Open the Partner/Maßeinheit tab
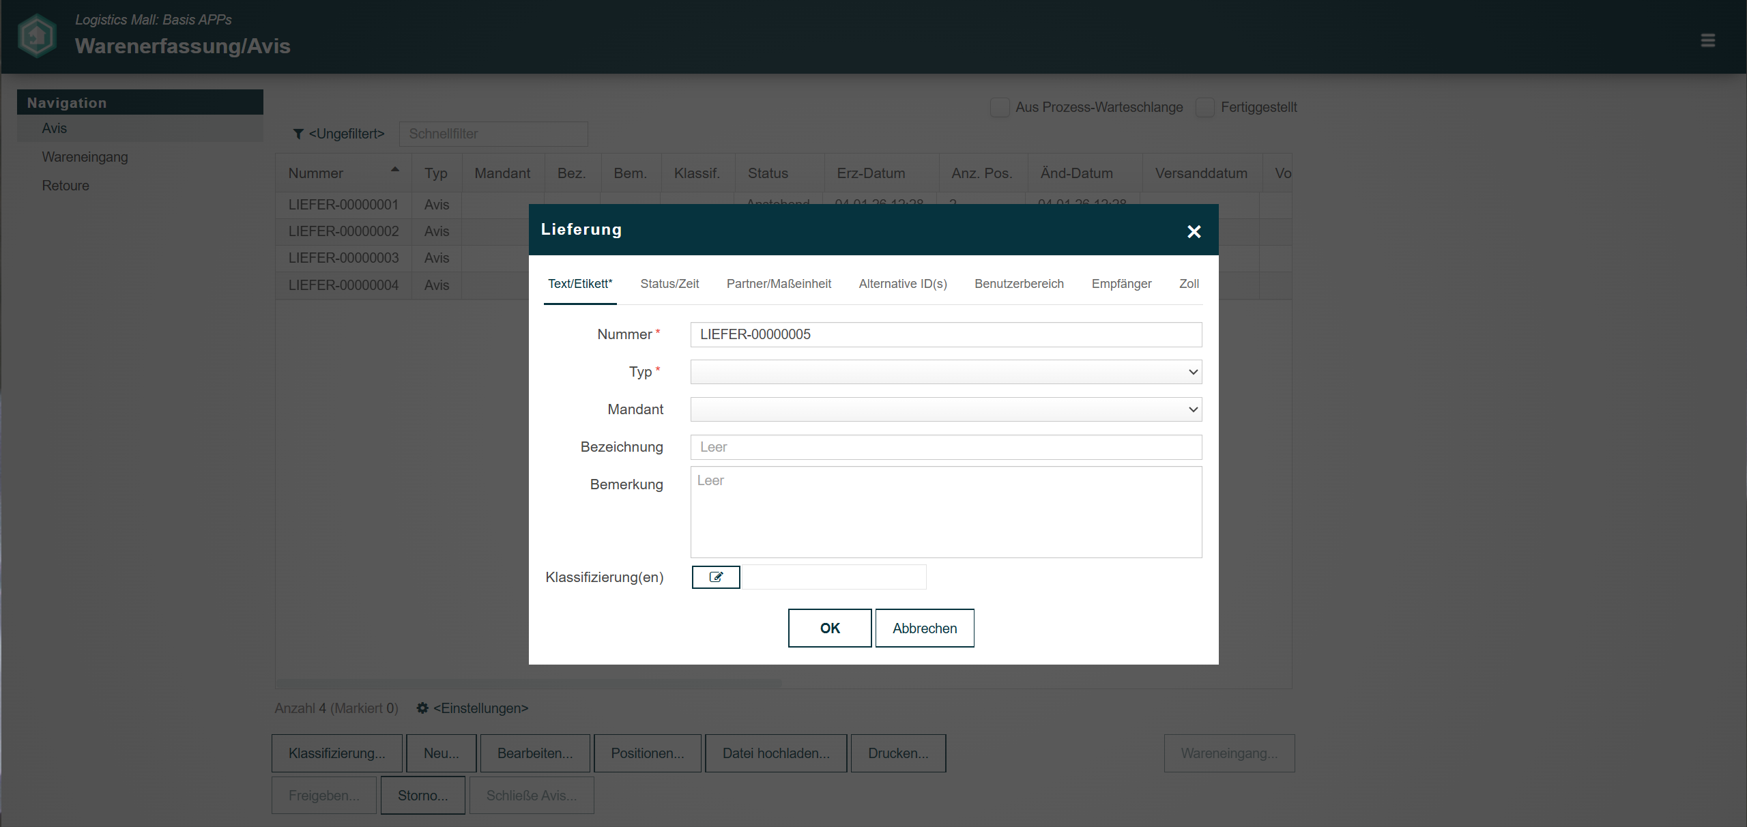Viewport: 1747px width, 827px height. 779,284
